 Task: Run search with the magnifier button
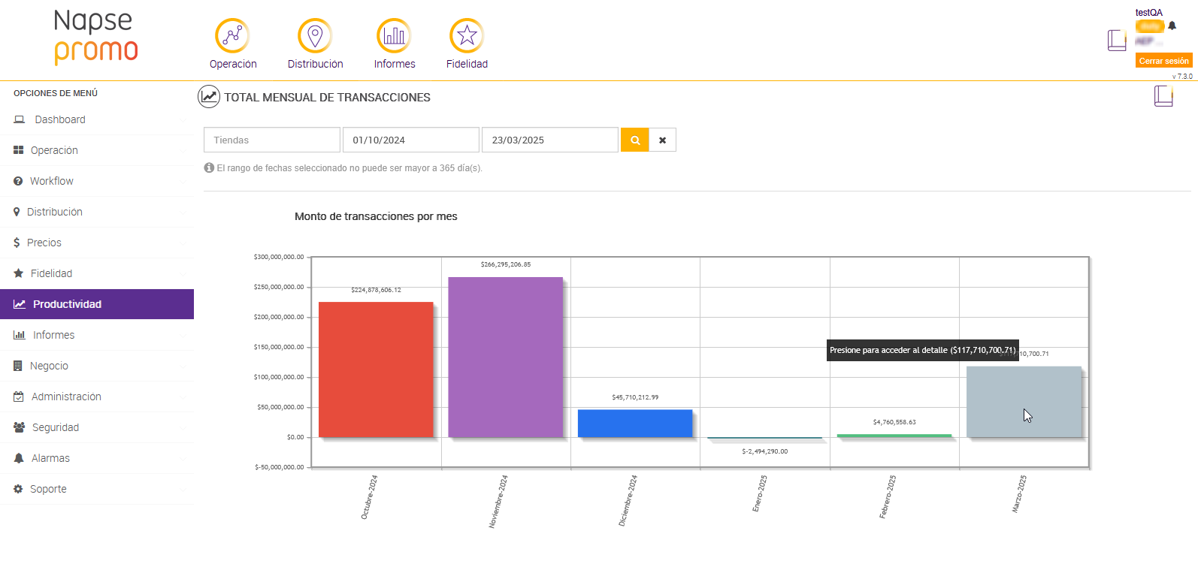[x=635, y=140]
